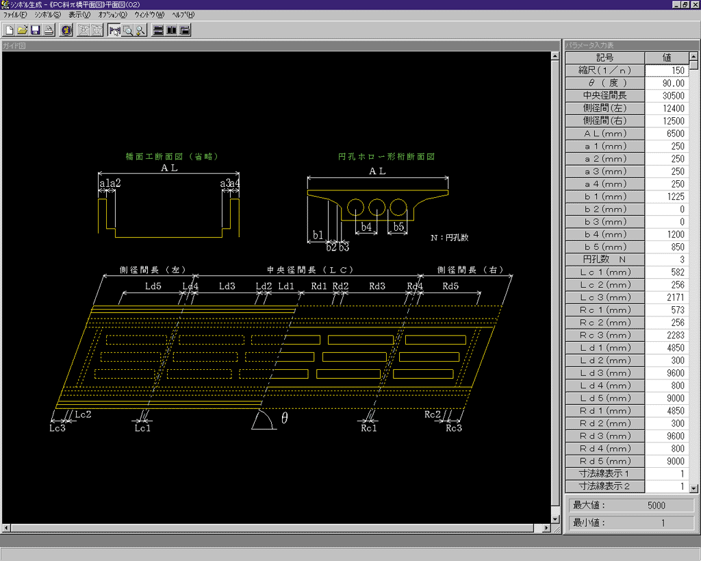Image resolution: width=701 pixels, height=561 pixels.
Task: Select the Lc3(mm) value 2171
Action: (x=667, y=297)
